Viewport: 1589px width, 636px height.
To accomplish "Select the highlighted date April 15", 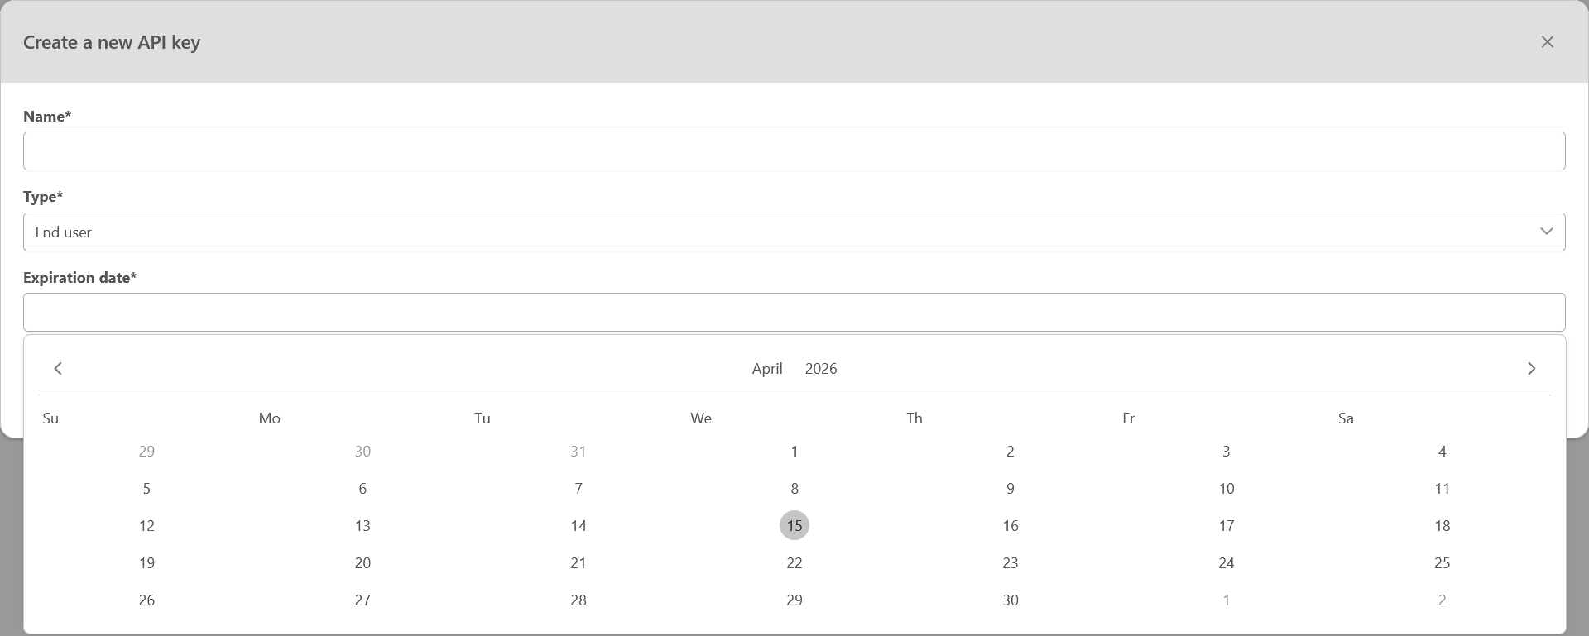I will (794, 526).
